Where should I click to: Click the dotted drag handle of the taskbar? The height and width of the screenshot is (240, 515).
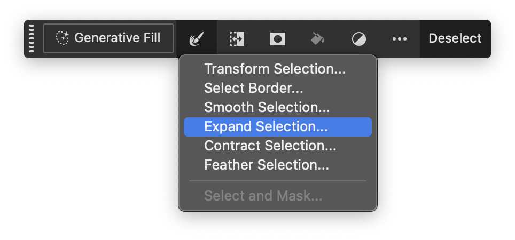point(32,38)
